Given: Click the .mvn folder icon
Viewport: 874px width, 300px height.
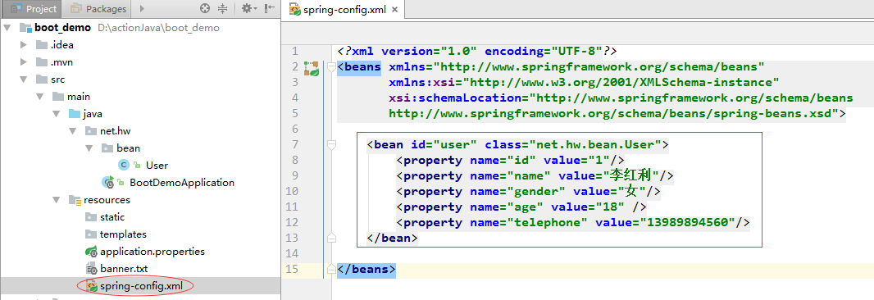Looking at the screenshot, I should click(42, 62).
